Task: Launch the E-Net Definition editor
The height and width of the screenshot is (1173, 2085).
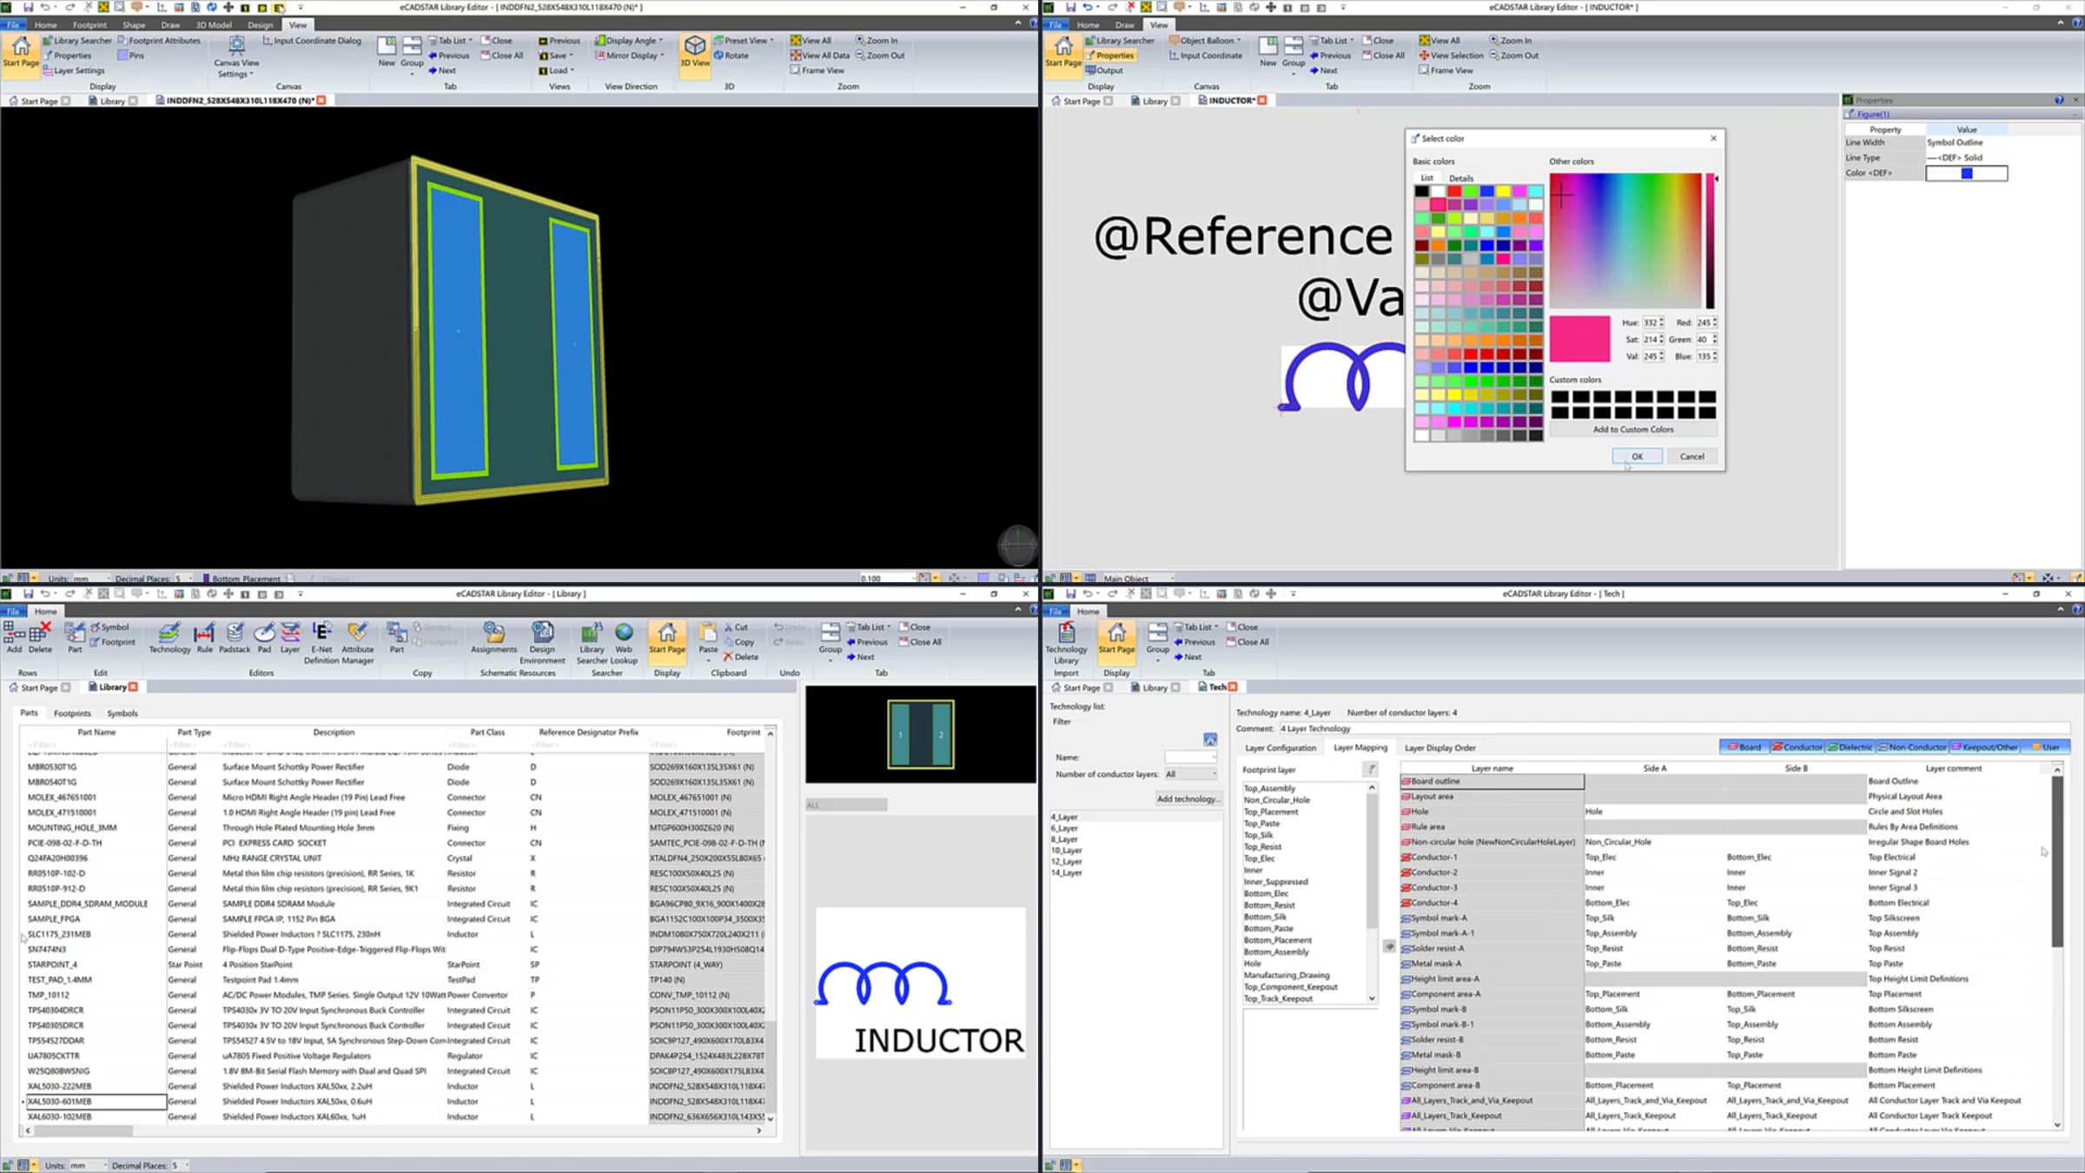Action: click(x=321, y=643)
